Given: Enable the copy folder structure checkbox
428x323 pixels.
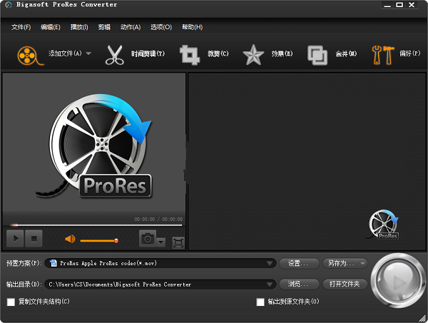Looking at the screenshot, I should click(11, 302).
